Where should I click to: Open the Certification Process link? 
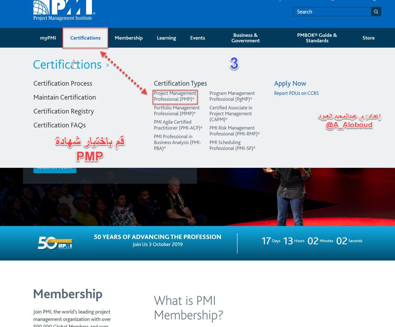[x=63, y=83]
